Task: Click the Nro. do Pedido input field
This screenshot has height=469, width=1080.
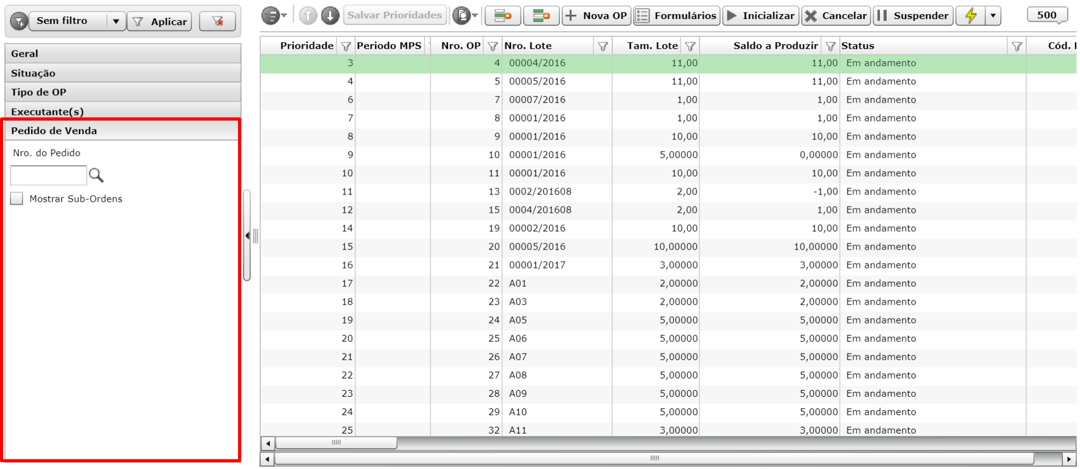Action: click(48, 175)
